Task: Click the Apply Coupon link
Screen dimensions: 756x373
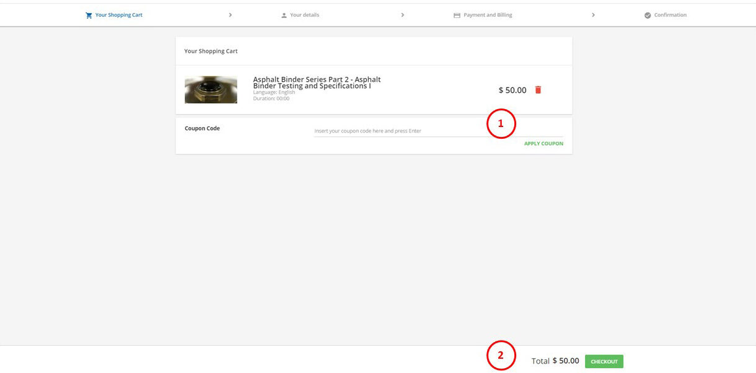Action: tap(543, 144)
